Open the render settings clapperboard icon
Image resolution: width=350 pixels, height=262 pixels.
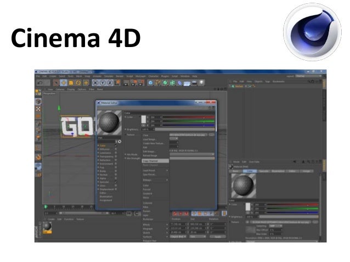(x=141, y=83)
